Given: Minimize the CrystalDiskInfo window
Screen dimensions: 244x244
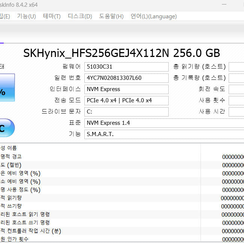Looking at the screenshot, I should coord(224,4).
